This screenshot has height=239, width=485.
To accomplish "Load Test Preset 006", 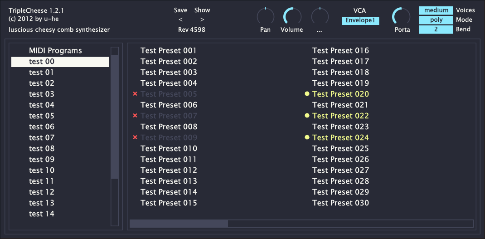I will click(x=169, y=105).
